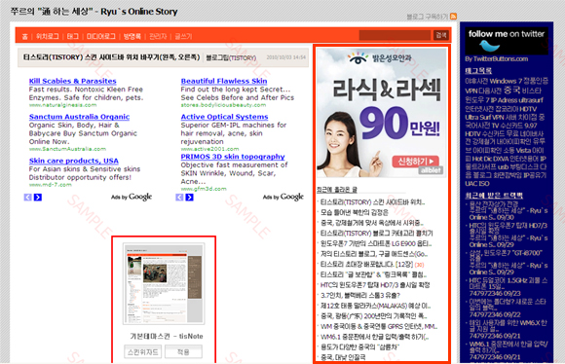Open the PRIMOS 3D skin topography ad
The width and height of the screenshot is (565, 364).
233,157
